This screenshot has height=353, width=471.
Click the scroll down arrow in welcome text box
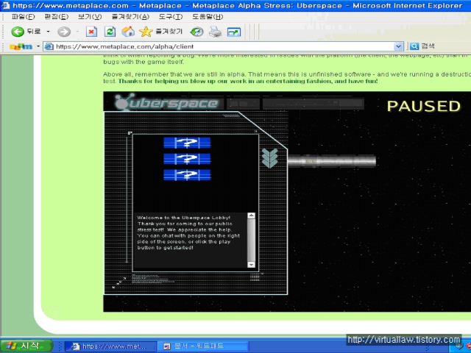[x=251, y=265]
